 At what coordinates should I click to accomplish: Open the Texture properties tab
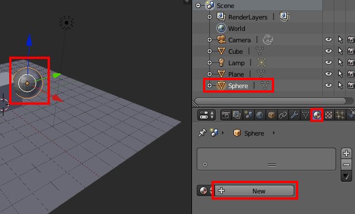pyautogui.click(x=329, y=115)
